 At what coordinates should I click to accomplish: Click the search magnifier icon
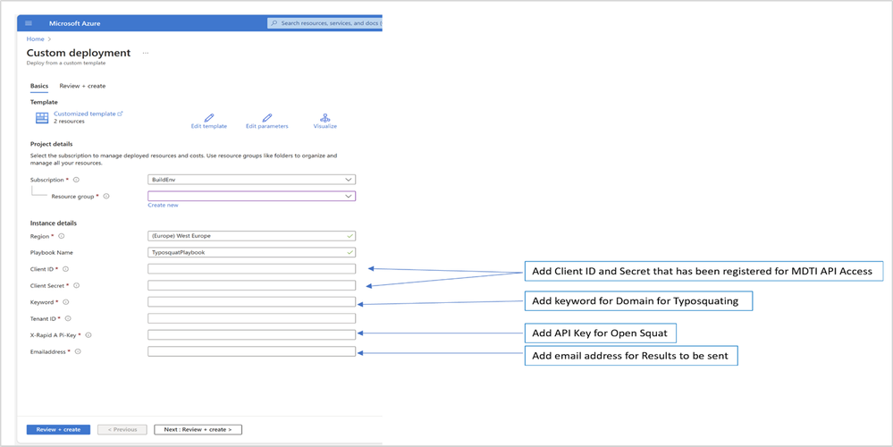(274, 23)
